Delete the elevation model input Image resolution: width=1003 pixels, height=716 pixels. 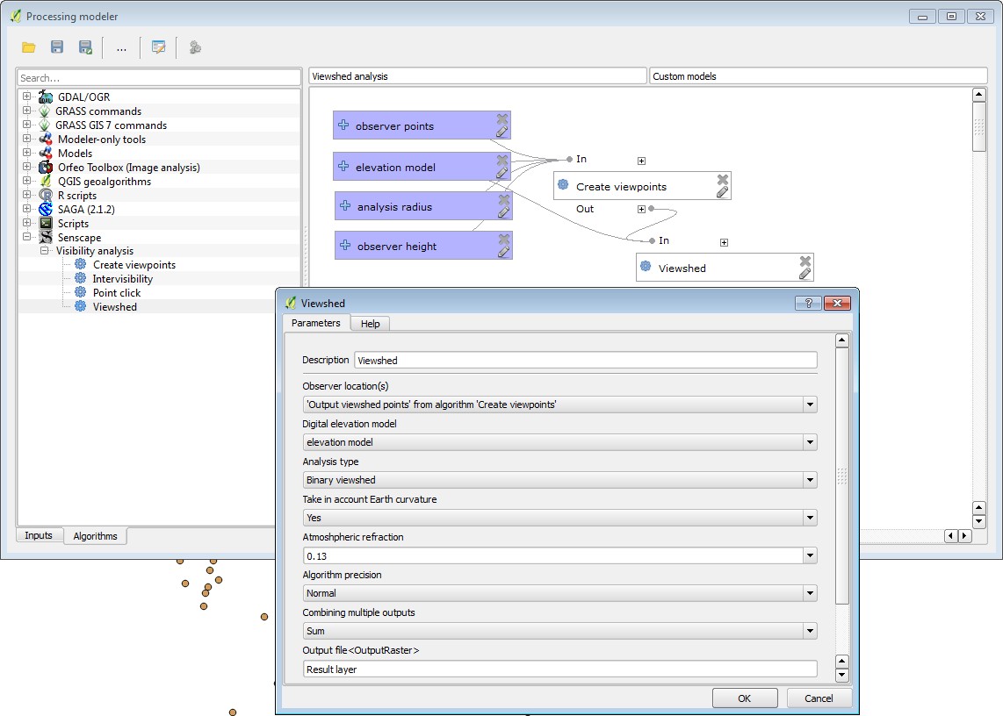click(x=502, y=159)
